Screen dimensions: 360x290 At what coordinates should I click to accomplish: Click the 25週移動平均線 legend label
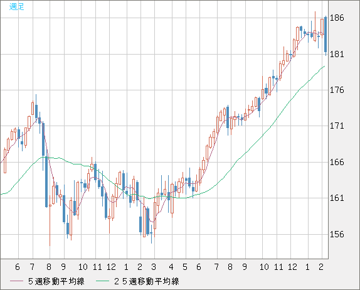(x=147, y=281)
